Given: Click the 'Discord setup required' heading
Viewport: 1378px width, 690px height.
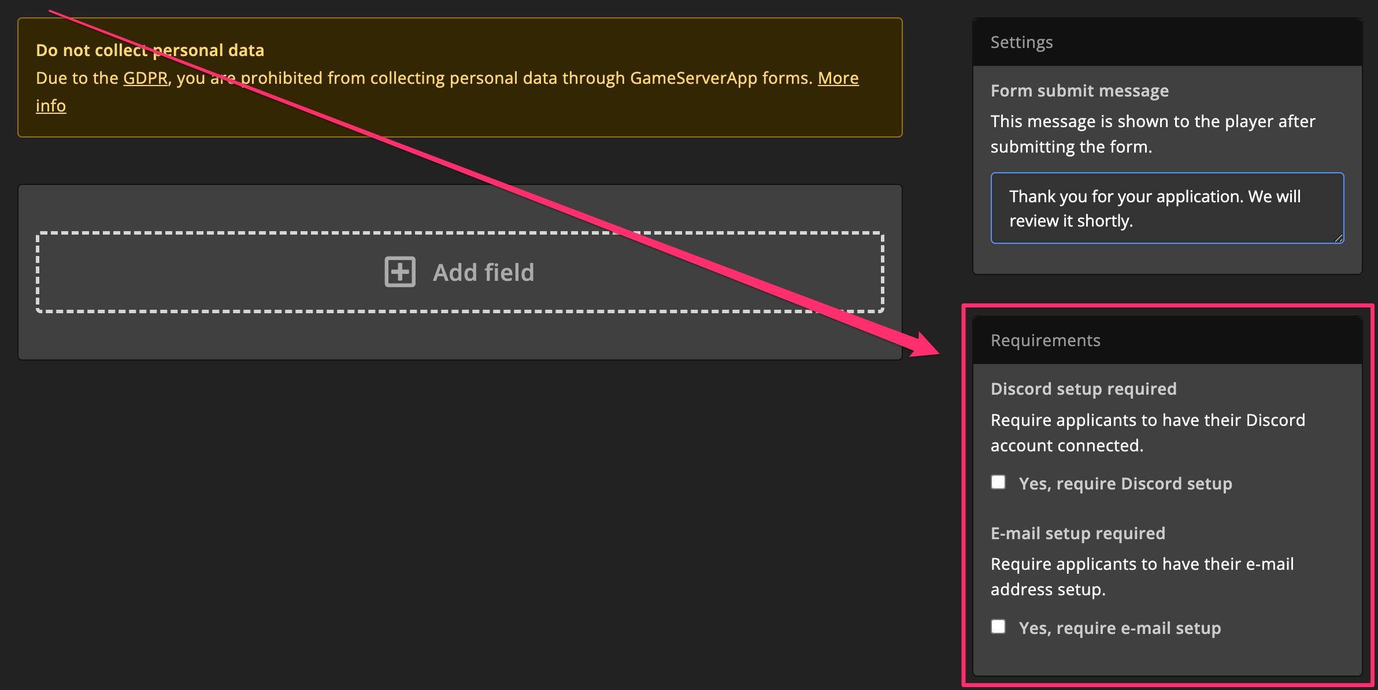Looking at the screenshot, I should 1083,389.
